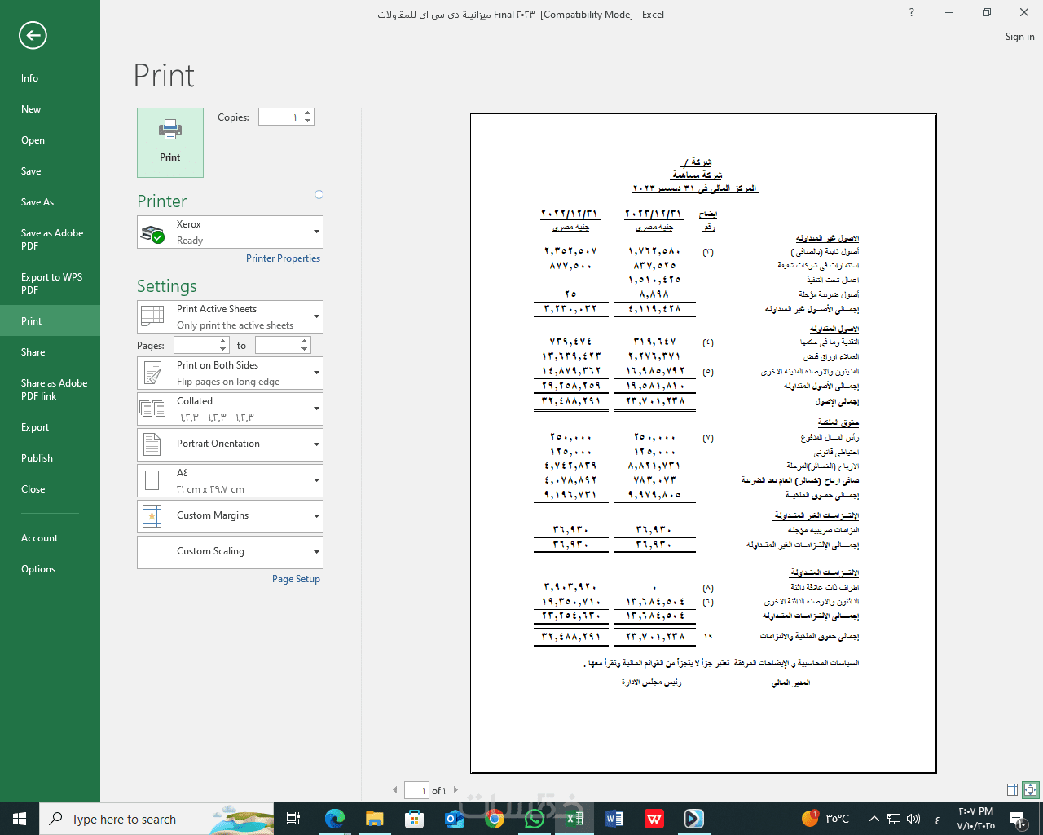Open WPS Office from the taskbar
The height and width of the screenshot is (835, 1043).
click(x=654, y=819)
